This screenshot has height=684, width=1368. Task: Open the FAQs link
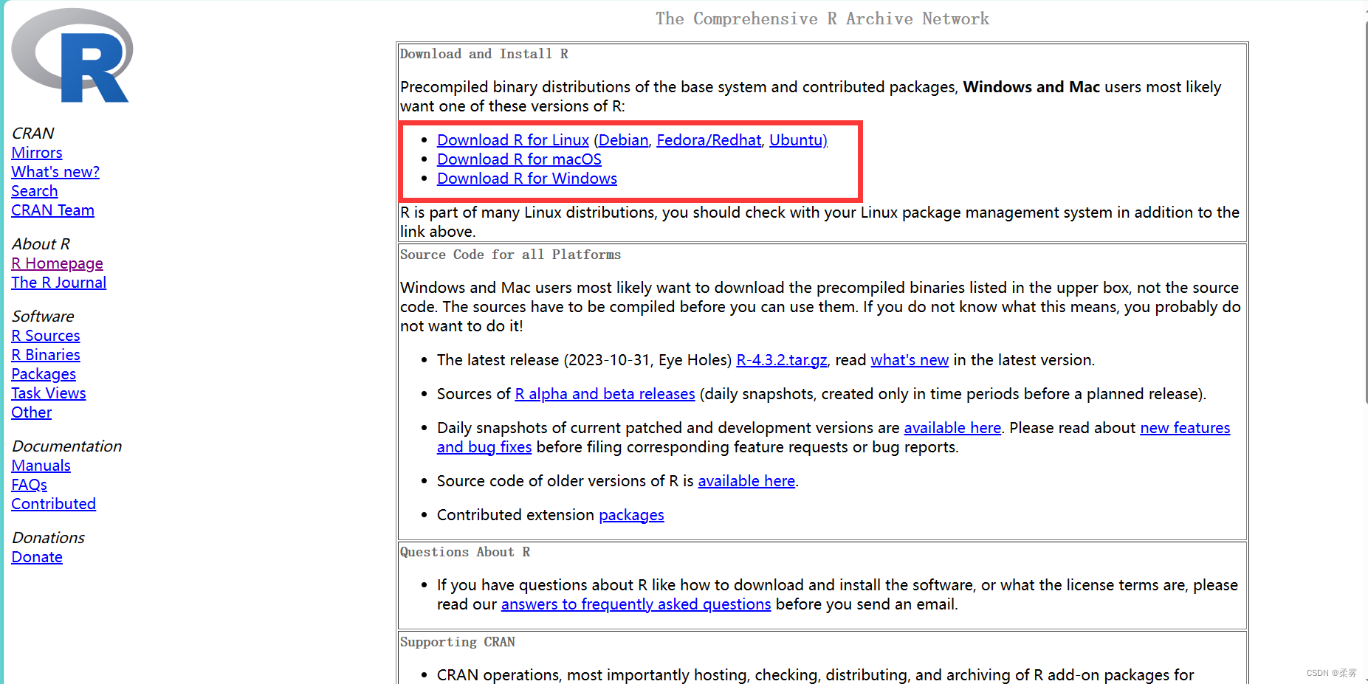pyautogui.click(x=30, y=485)
